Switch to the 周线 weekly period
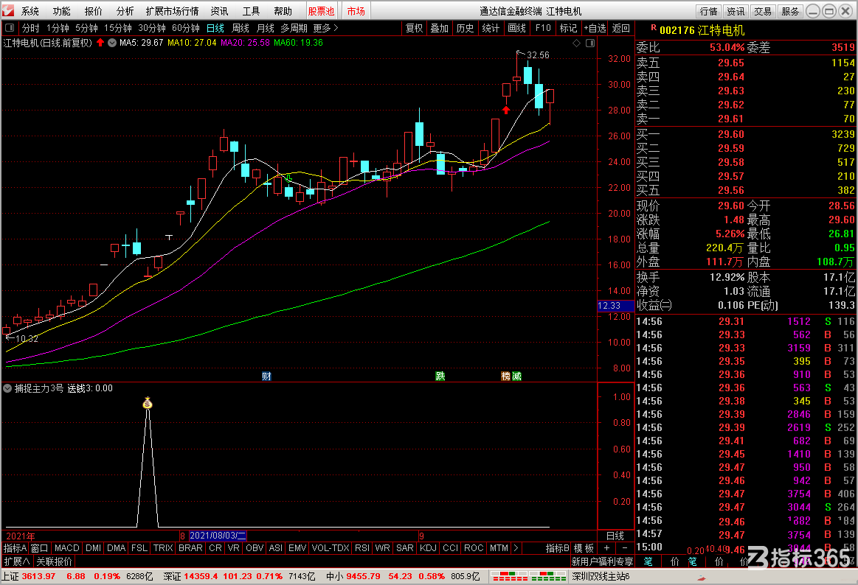 (241, 28)
